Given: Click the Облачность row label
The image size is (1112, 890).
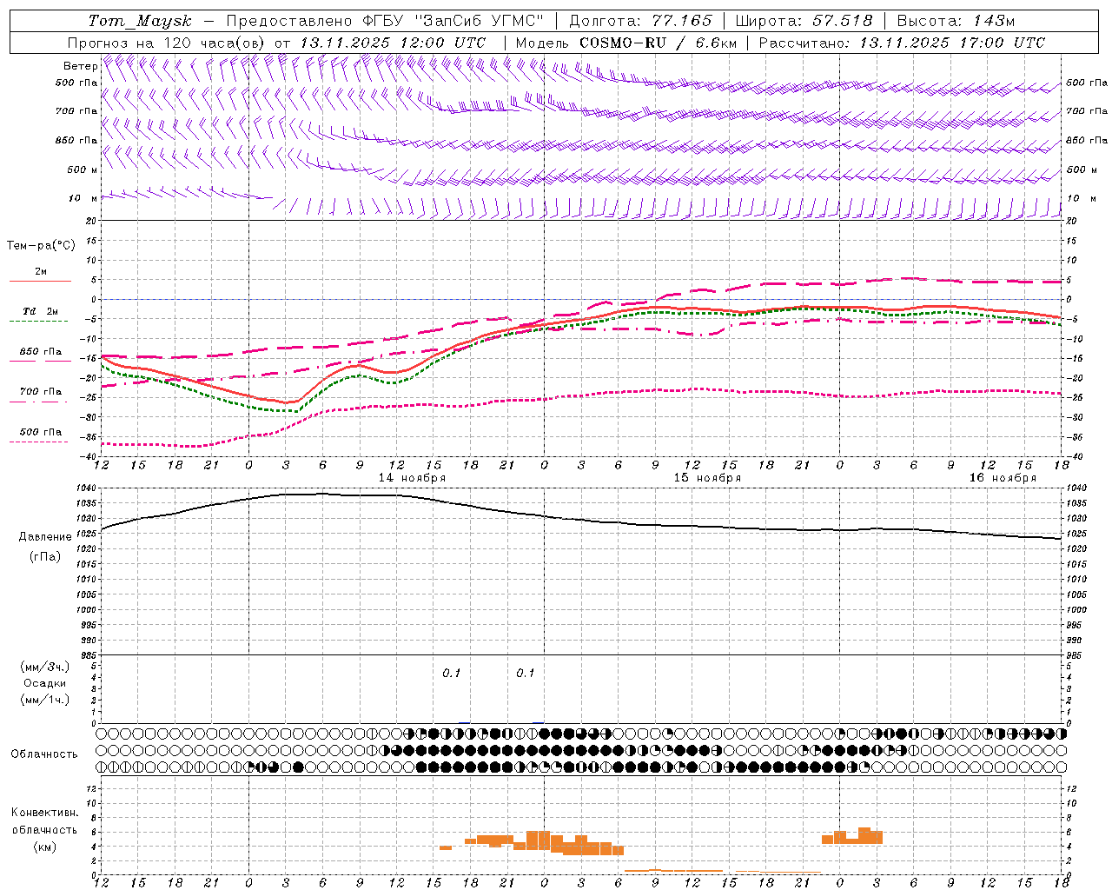Looking at the screenshot, I should pos(44,754).
